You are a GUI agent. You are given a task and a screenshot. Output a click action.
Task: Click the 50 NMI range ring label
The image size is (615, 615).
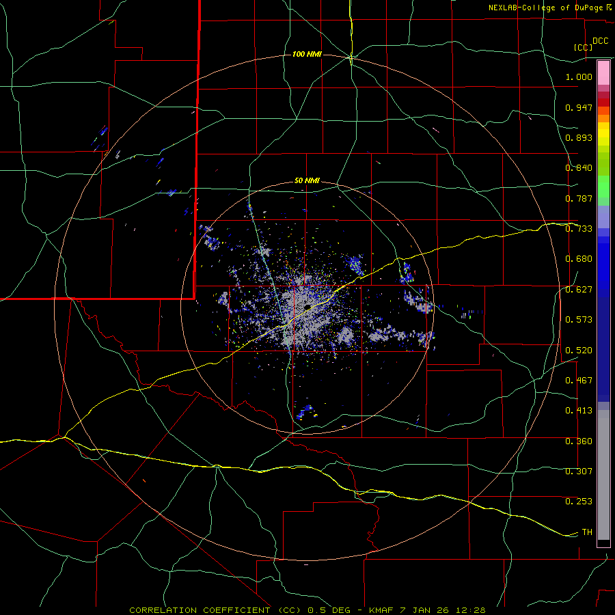point(307,181)
